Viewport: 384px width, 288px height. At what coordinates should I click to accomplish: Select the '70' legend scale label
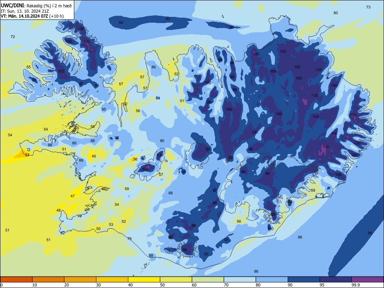coord(226,285)
